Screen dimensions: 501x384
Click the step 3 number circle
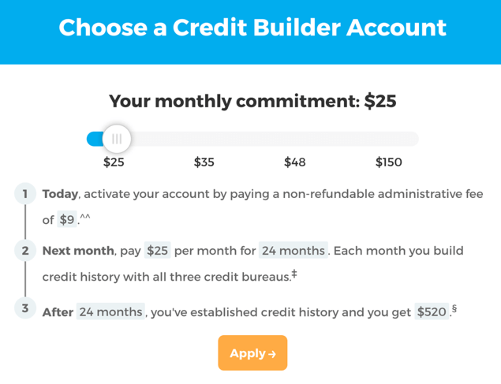click(x=25, y=309)
